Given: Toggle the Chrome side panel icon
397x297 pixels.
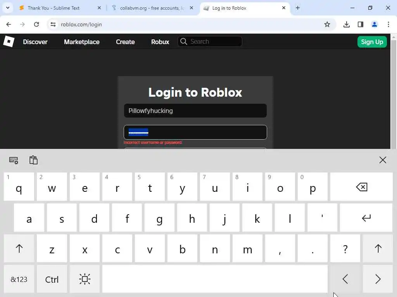Looking at the screenshot, I should point(361,24).
